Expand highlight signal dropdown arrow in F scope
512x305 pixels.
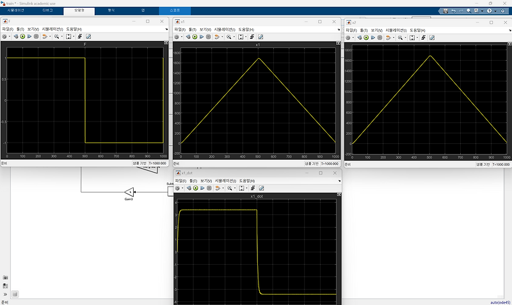coord(50,36)
